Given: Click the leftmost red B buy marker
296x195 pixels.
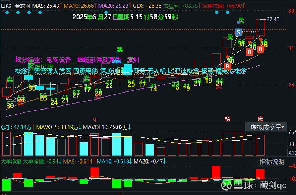Looking at the screenshot, I should point(227,67).
